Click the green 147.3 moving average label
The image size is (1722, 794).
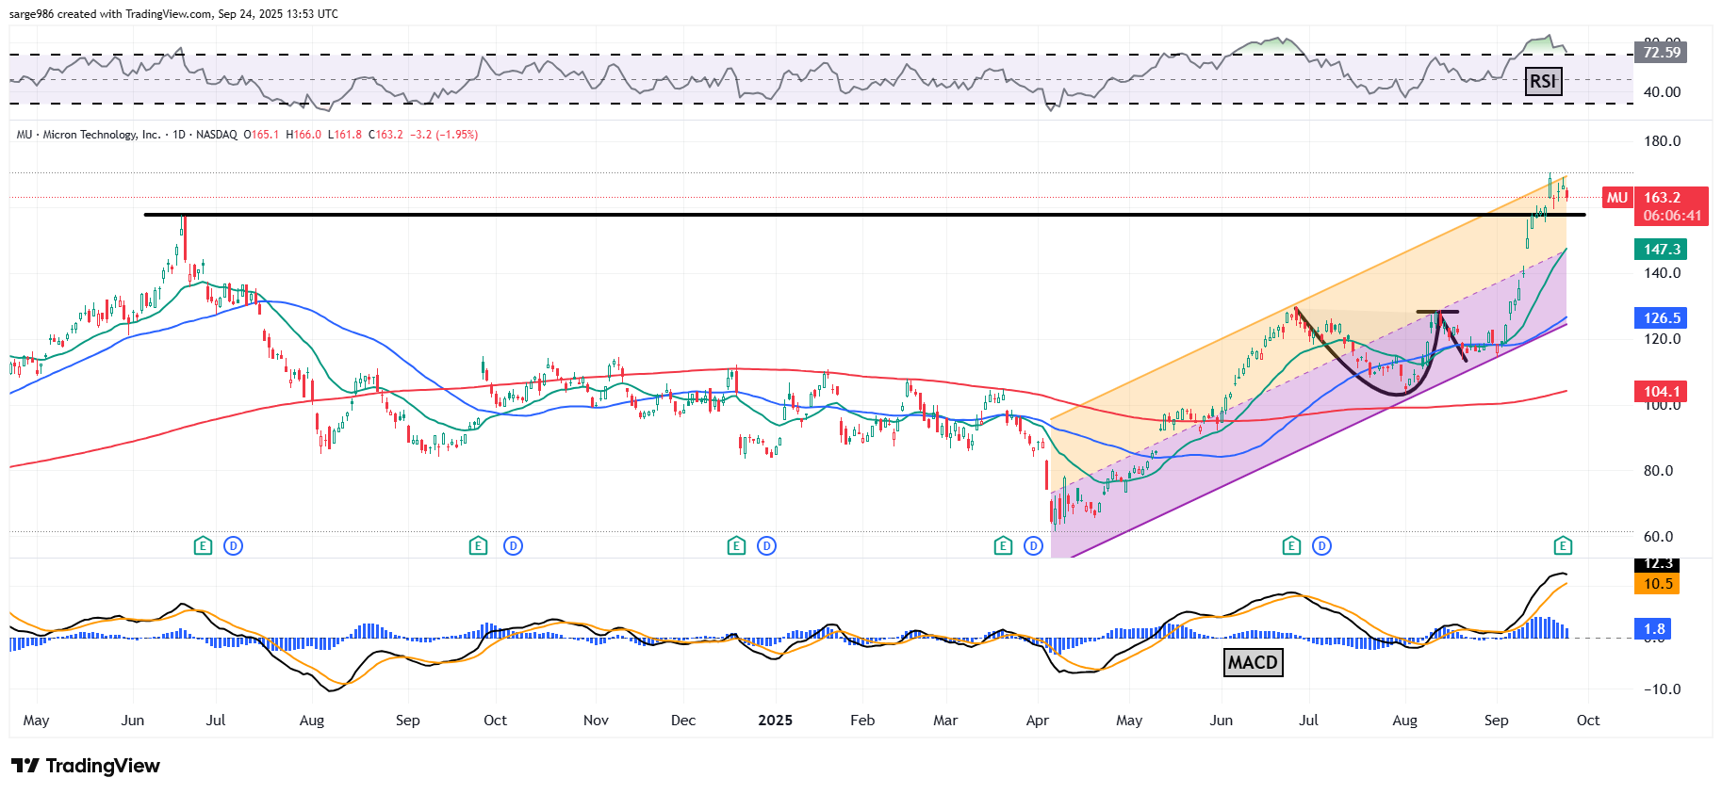pos(1661,250)
